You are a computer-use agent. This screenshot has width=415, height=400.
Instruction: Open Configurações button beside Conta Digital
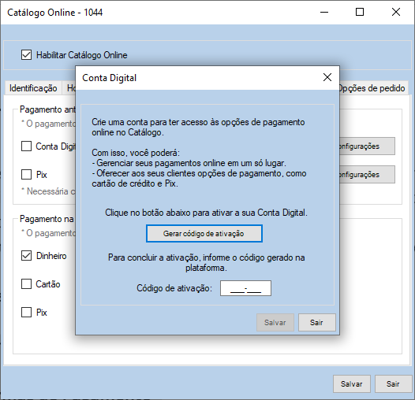click(368, 146)
